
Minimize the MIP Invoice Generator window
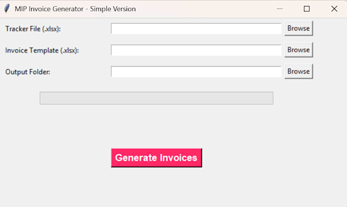pos(280,9)
